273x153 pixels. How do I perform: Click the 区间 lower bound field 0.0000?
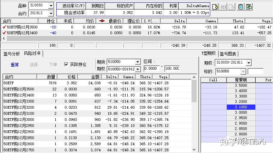point(151,68)
